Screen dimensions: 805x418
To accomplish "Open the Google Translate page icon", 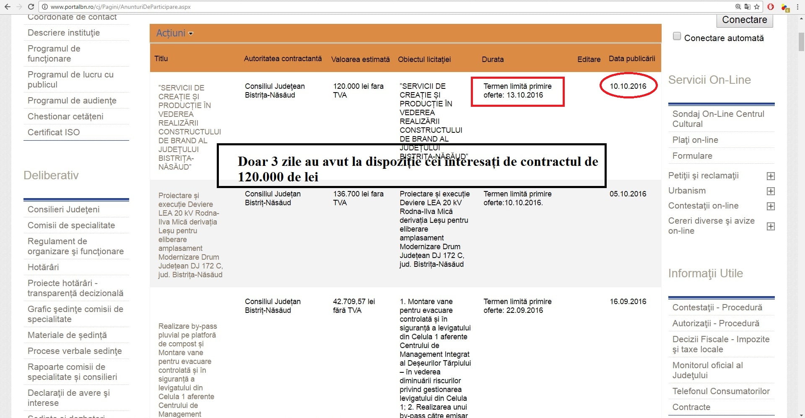I will (x=747, y=7).
